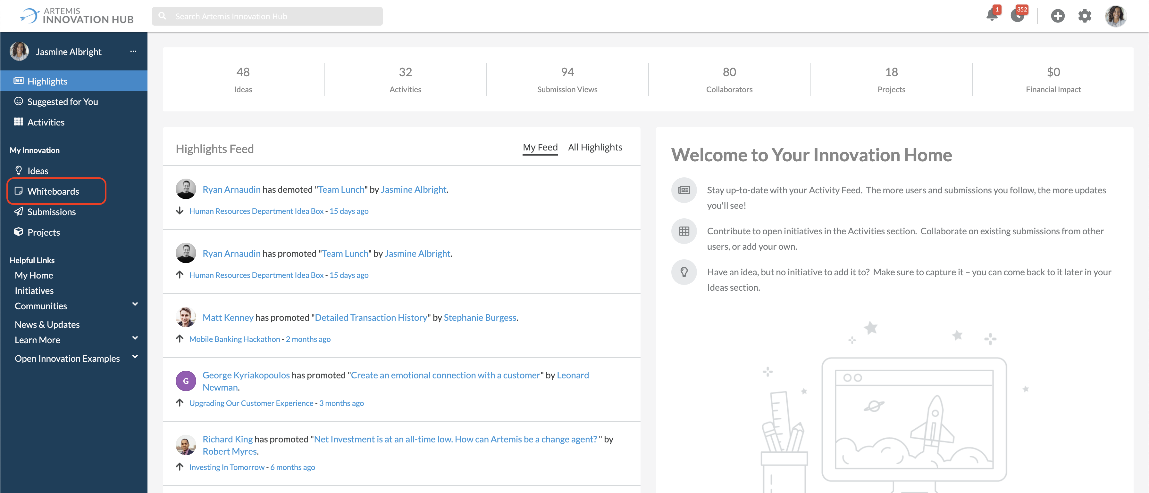Screen dimensions: 1149x493
Task: Click Richard King's avatar photo
Action: click(186, 445)
